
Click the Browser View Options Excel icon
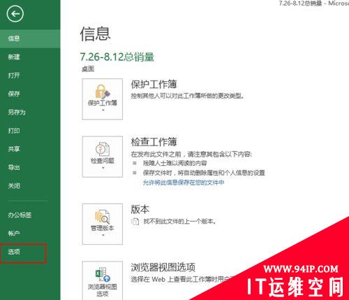point(103,274)
